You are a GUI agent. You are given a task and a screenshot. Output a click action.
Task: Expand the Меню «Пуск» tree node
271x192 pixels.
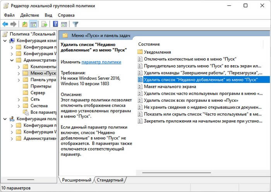19,73
